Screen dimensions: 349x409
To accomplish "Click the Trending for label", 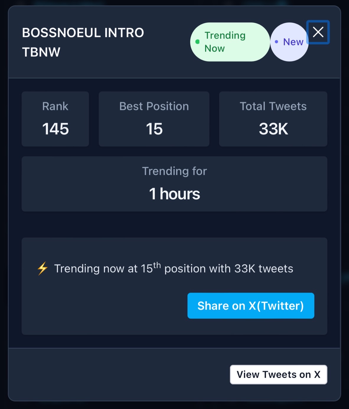I will 174,171.
